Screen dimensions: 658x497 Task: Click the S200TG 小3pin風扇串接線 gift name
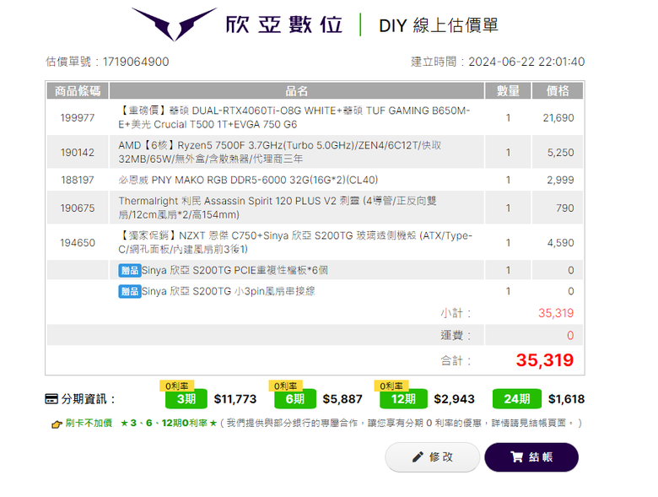coord(229,291)
